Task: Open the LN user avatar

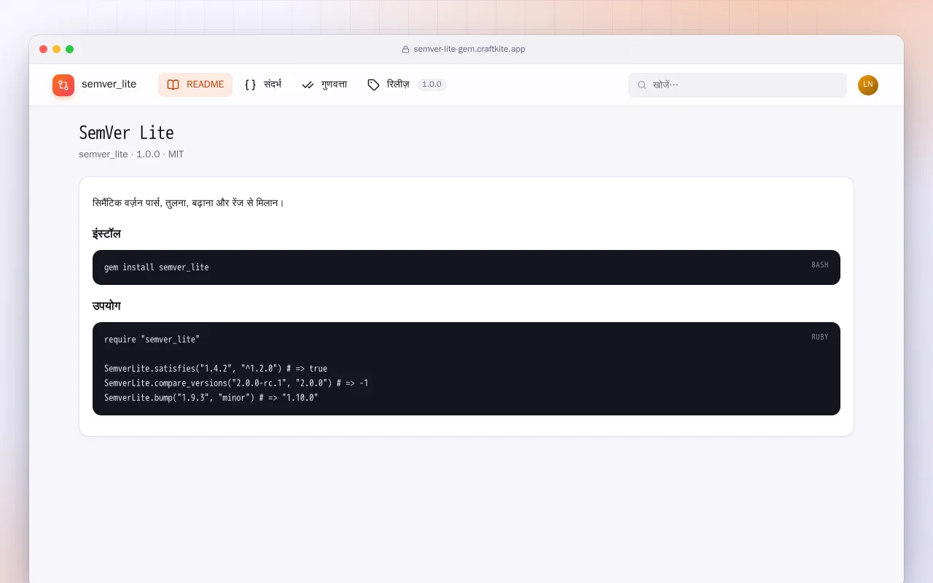Action: click(868, 85)
